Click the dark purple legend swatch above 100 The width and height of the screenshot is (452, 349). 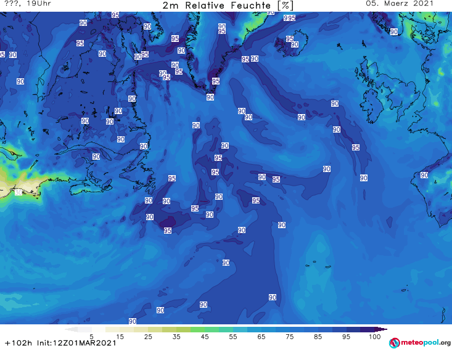point(368,329)
